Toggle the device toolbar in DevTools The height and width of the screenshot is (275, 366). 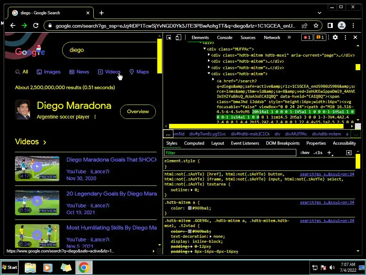pyautogui.click(x=178, y=37)
